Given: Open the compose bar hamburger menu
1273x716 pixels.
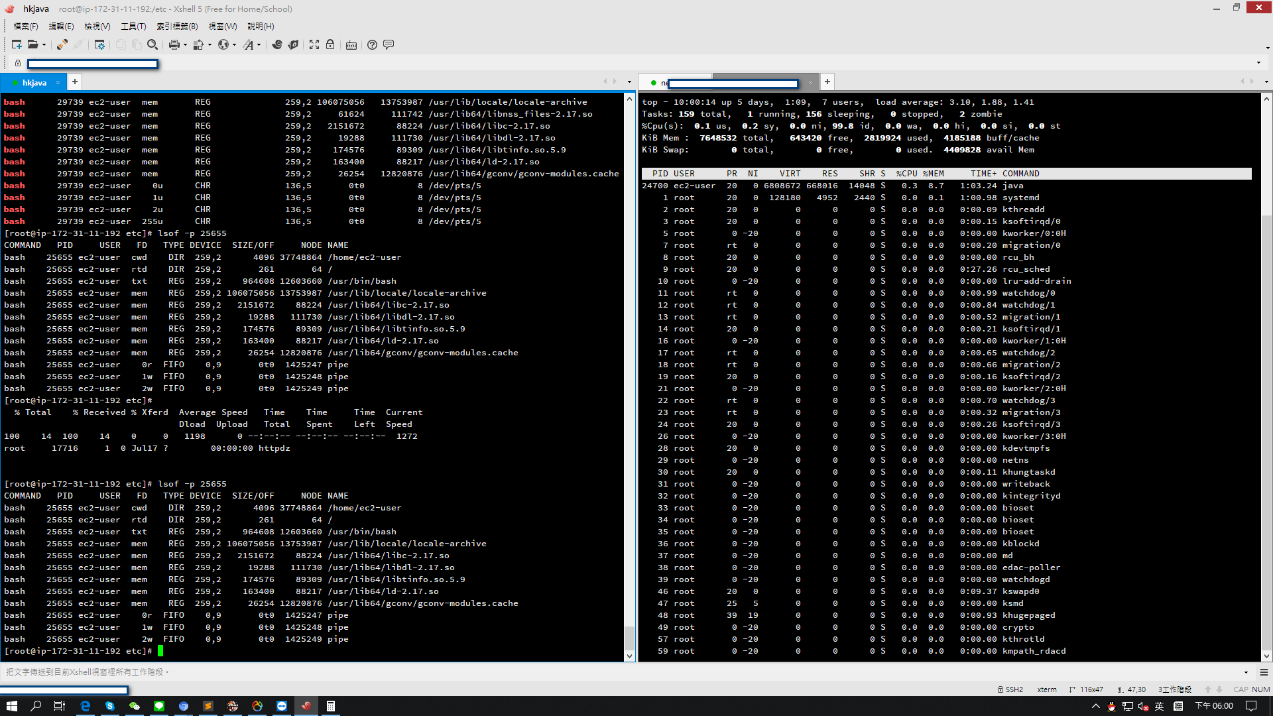Looking at the screenshot, I should [1264, 672].
